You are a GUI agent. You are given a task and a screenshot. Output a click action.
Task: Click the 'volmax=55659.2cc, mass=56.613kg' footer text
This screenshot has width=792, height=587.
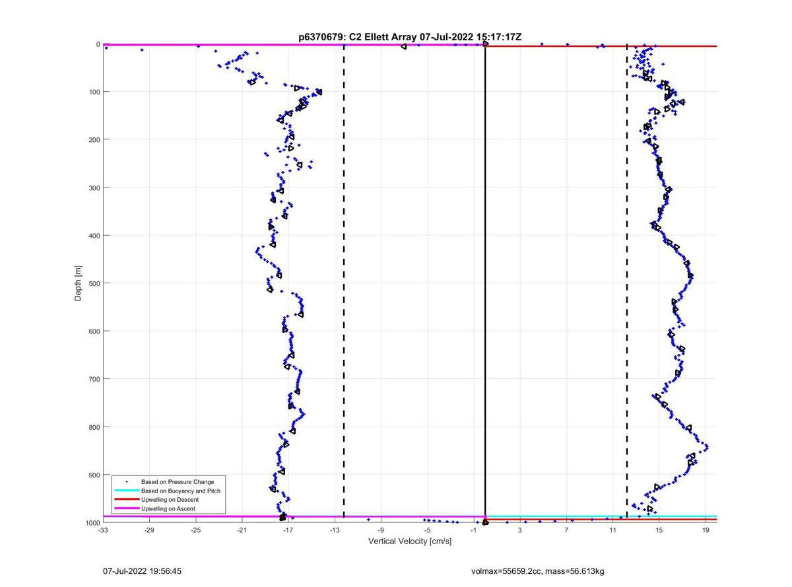(x=538, y=571)
